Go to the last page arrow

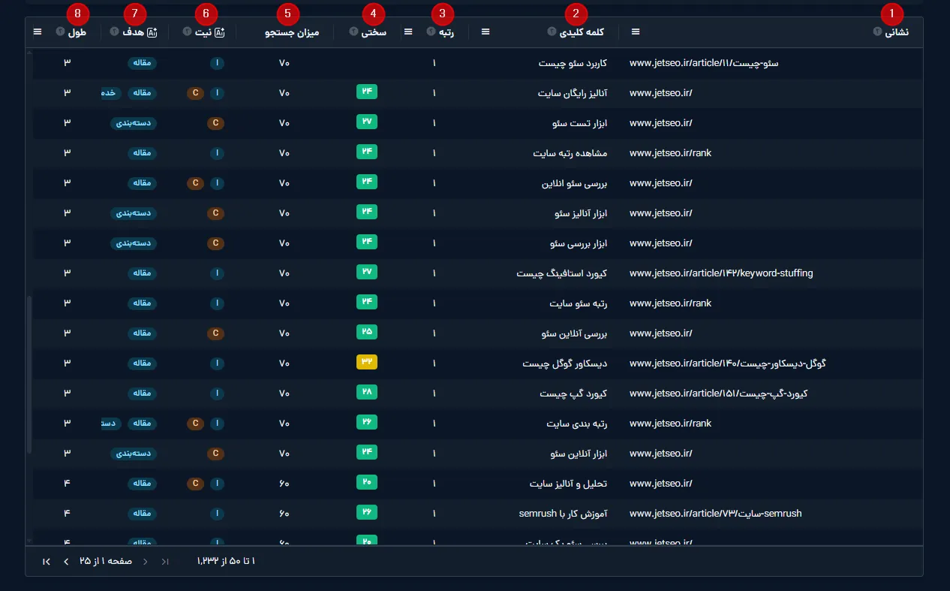[x=47, y=562]
